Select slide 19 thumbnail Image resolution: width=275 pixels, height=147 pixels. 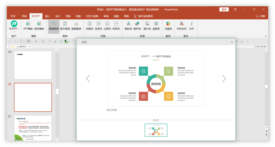click(33, 65)
